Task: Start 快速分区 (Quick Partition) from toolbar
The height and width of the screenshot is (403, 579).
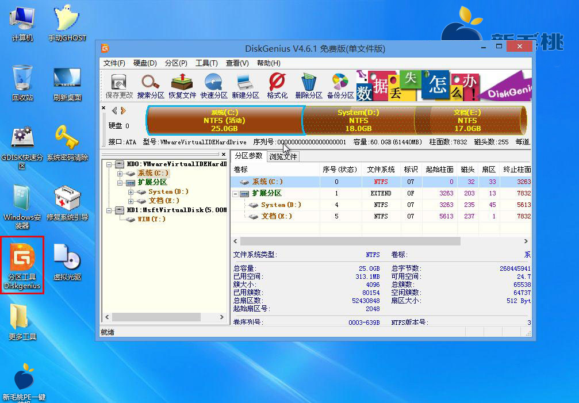Action: [x=214, y=86]
